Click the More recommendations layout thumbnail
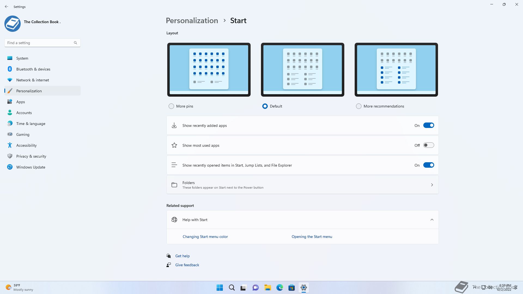This screenshot has width=523, height=294. pos(396,70)
